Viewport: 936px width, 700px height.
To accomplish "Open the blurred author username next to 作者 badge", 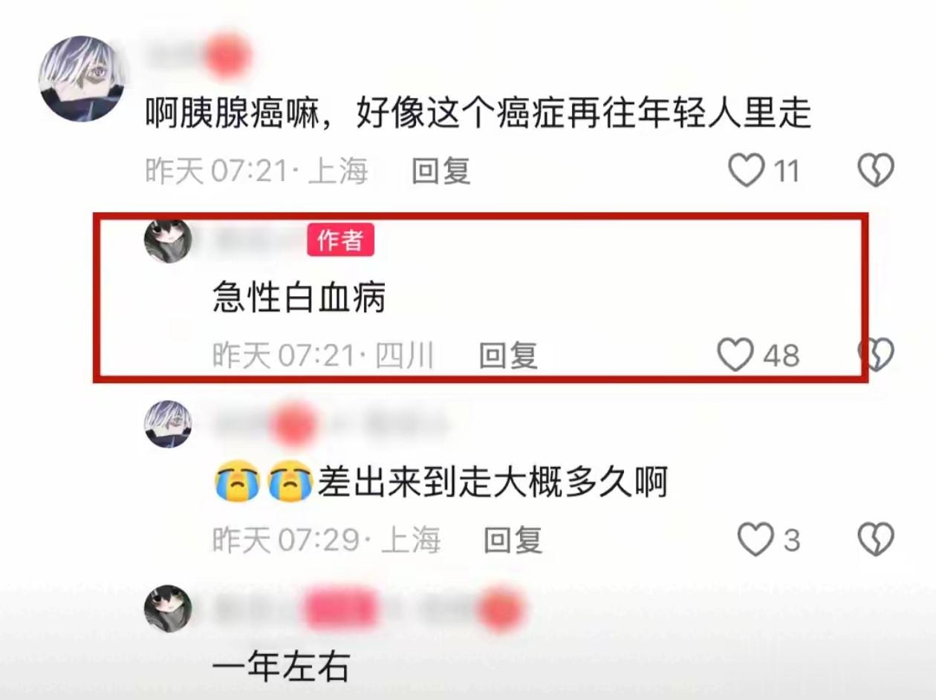I will (x=256, y=241).
